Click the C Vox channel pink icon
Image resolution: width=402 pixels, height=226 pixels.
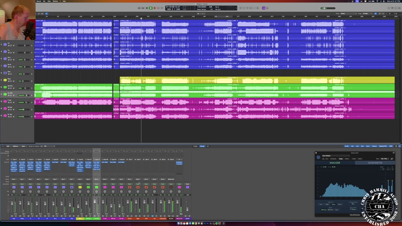click(105, 187)
